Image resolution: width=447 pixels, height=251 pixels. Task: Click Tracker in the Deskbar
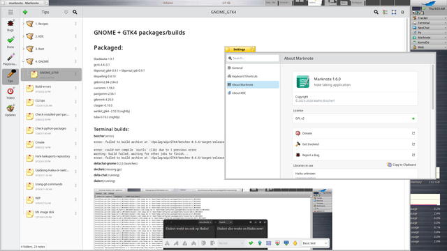tap(428, 18)
